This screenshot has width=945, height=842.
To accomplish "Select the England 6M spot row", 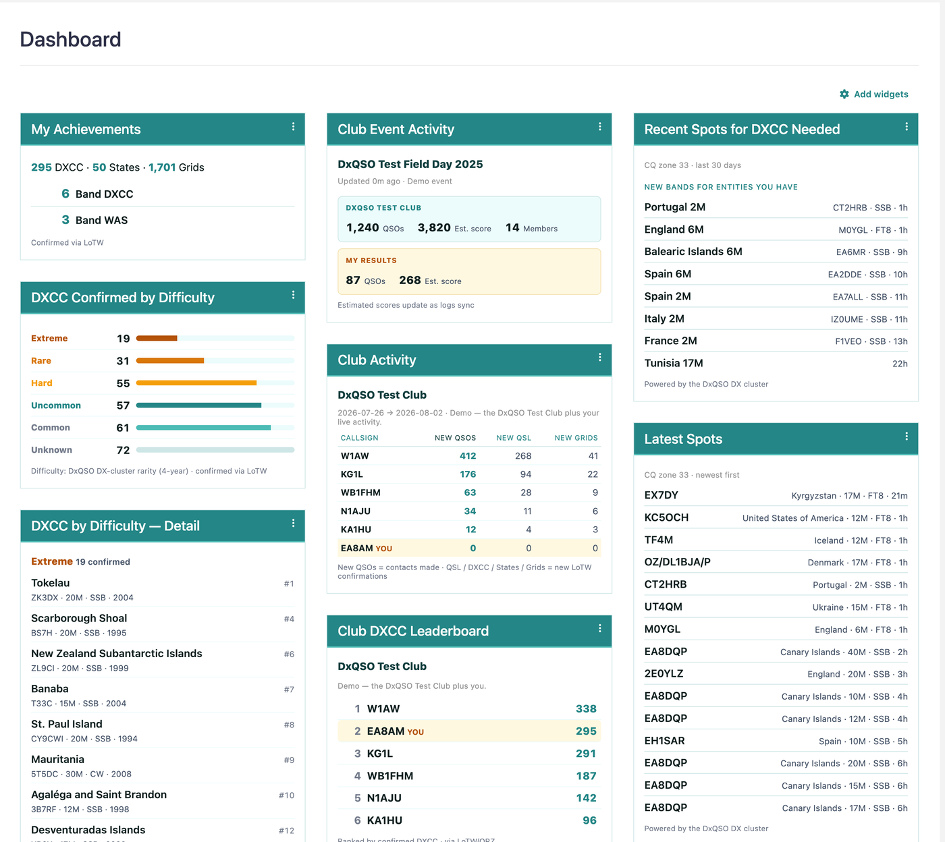I will [776, 229].
